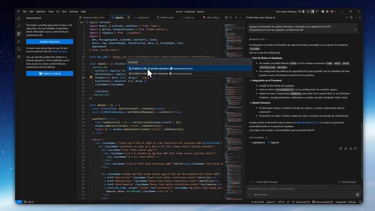The image size is (375, 211).
Task: Click the microphone voice input icon
Action: (357, 195)
